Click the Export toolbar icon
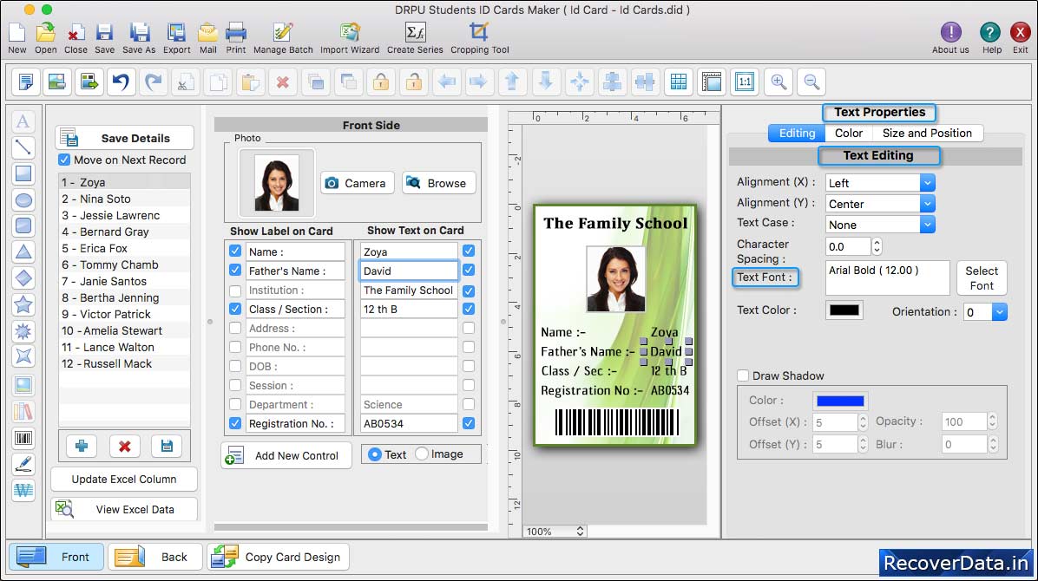Screen dimensions: 1038x581 [x=177, y=38]
